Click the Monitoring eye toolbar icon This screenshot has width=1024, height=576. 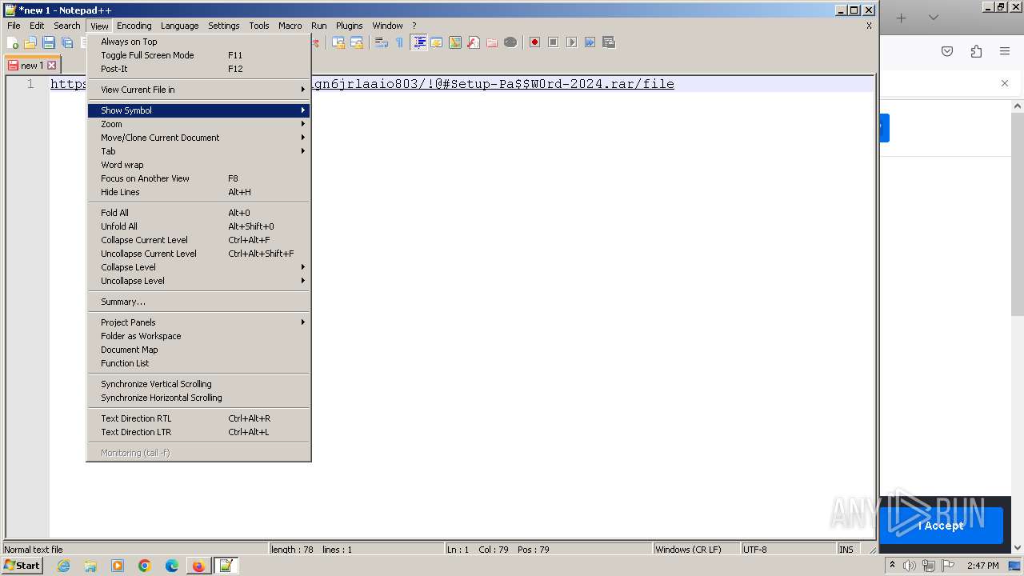tap(510, 42)
